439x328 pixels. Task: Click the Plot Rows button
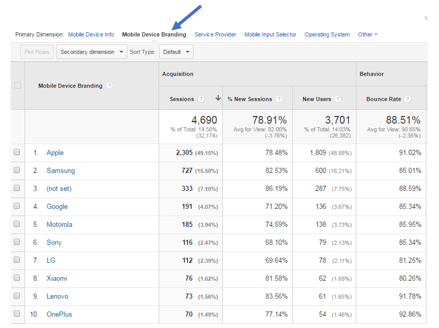coord(37,52)
